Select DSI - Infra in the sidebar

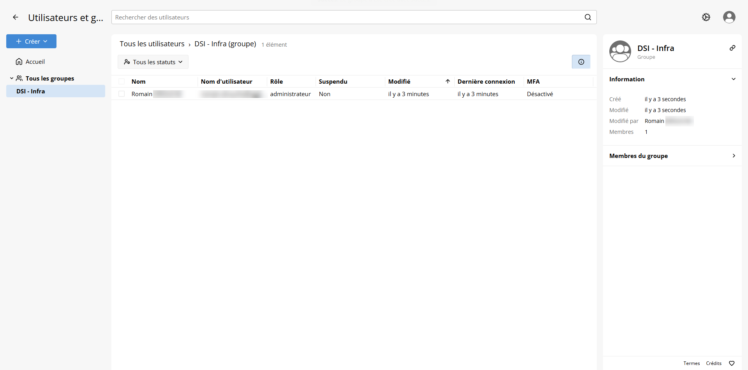coord(31,91)
